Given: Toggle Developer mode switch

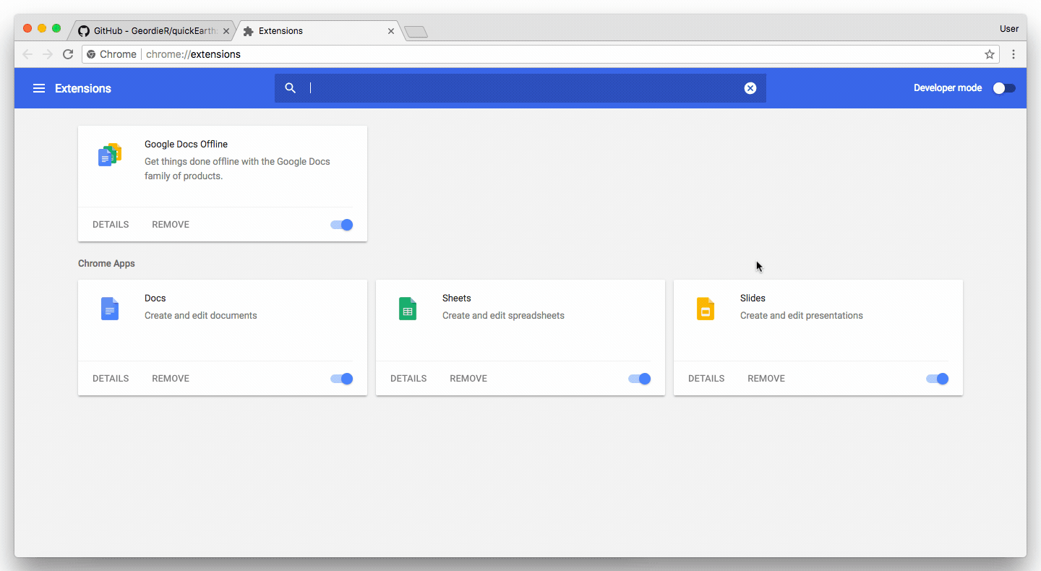Looking at the screenshot, I should (x=1003, y=88).
